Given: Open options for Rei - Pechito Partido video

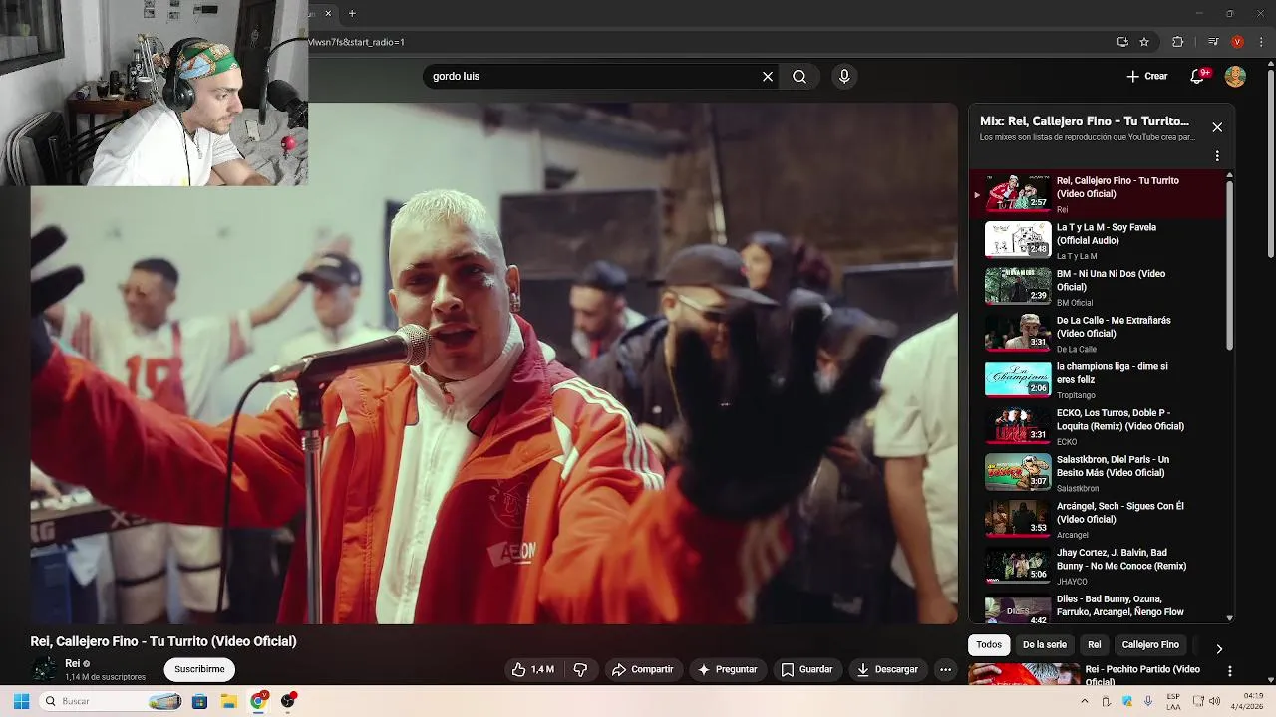Looking at the screenshot, I should (x=1230, y=671).
